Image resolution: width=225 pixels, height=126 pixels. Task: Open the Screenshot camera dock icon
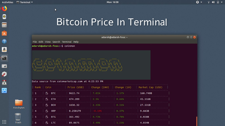pyautogui.click(x=4, y=66)
